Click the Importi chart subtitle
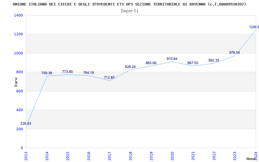Screen dimensions: 259x162 [x=129, y=11]
